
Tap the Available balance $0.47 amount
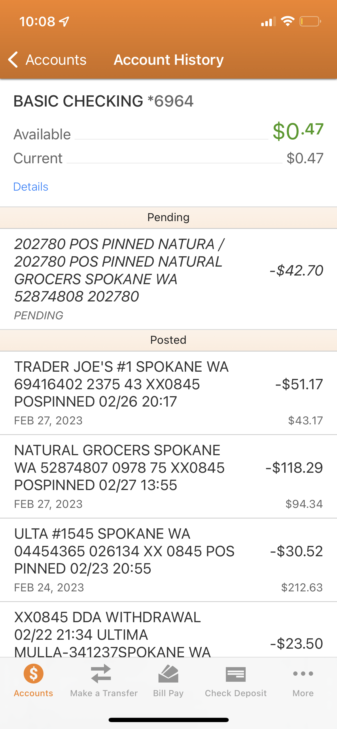[x=298, y=131]
